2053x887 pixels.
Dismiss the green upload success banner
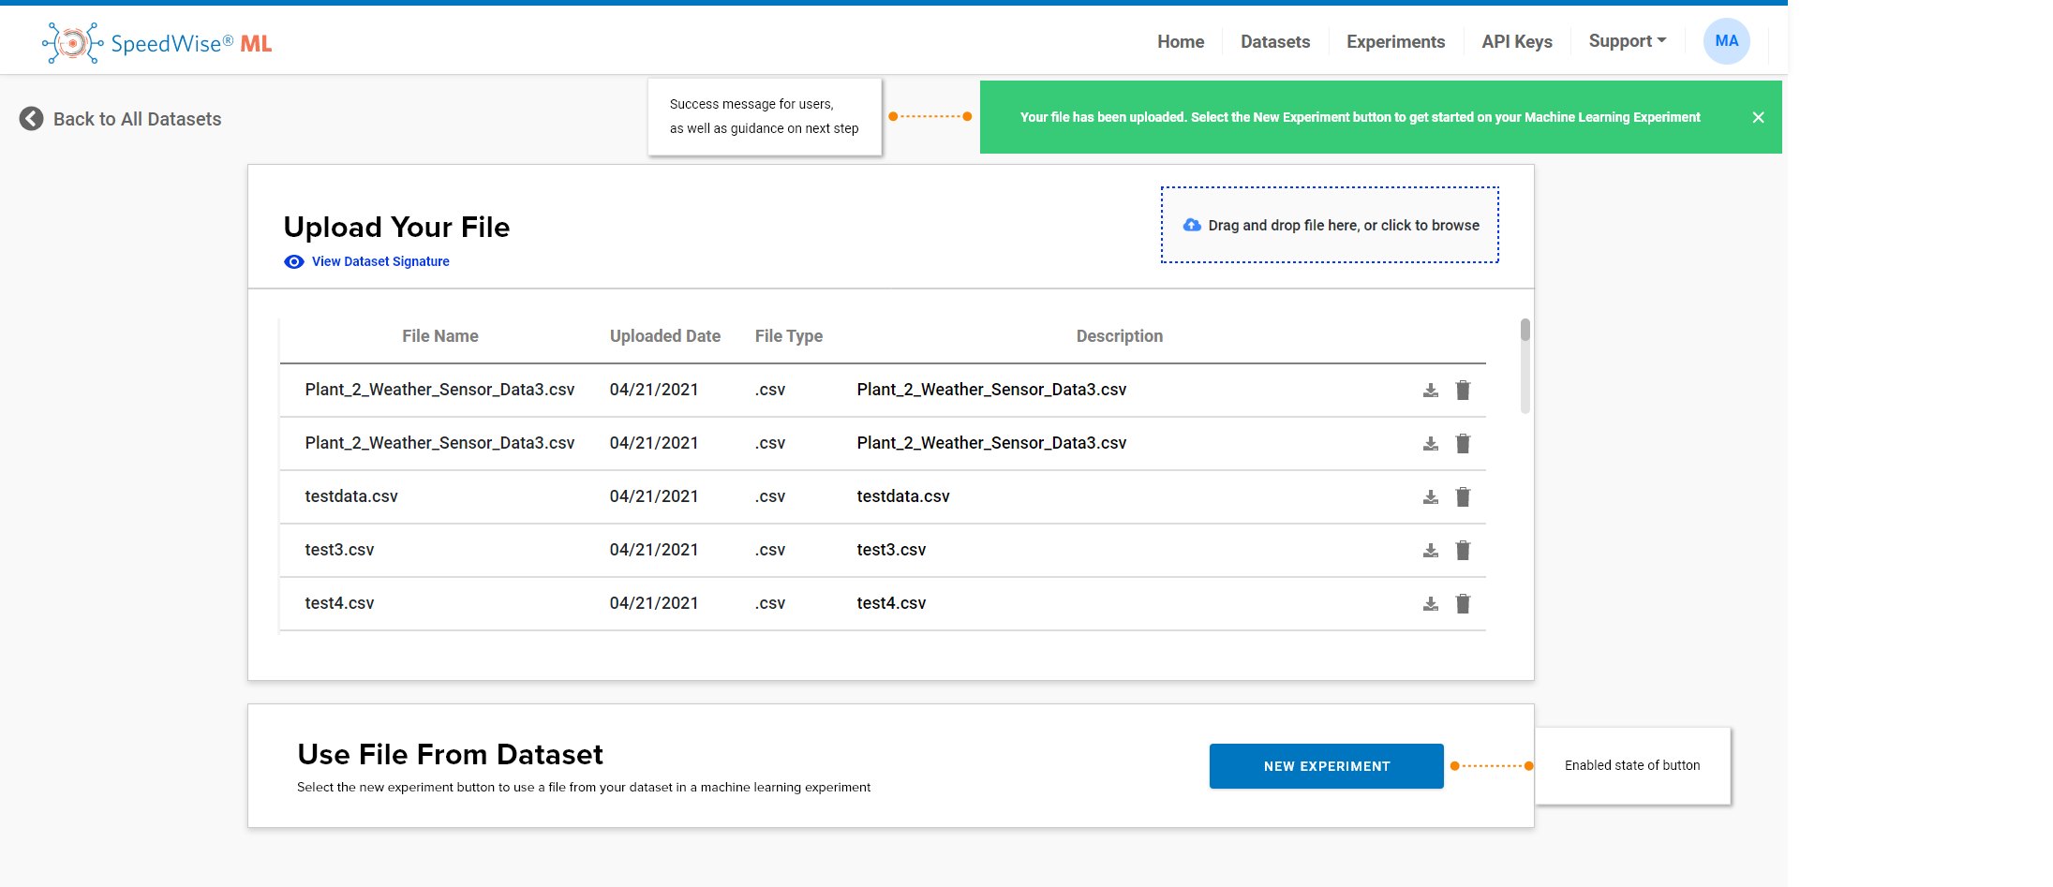(x=1758, y=117)
